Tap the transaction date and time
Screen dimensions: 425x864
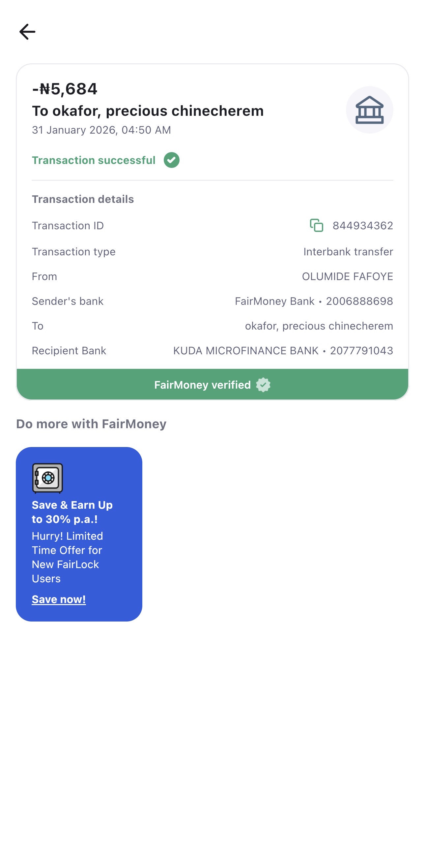coord(101,130)
